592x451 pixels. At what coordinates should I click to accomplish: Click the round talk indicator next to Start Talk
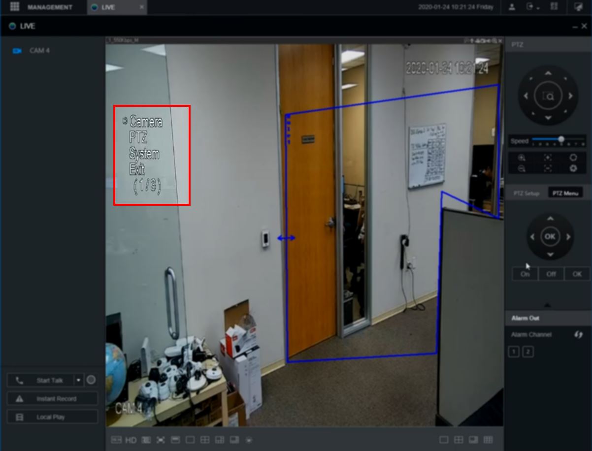click(91, 380)
